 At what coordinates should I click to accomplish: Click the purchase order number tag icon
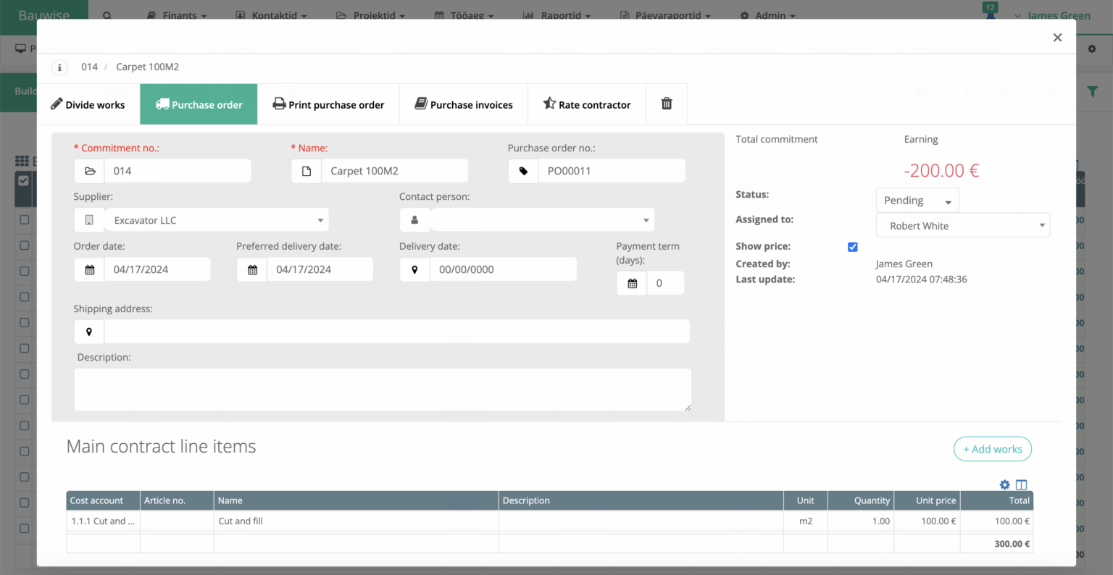[523, 172]
